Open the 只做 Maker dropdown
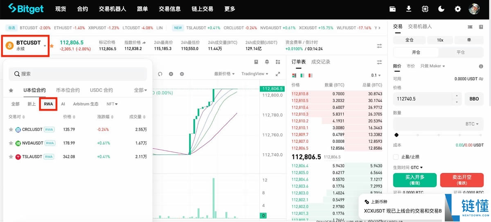The height and width of the screenshot is (222, 491). point(432,66)
